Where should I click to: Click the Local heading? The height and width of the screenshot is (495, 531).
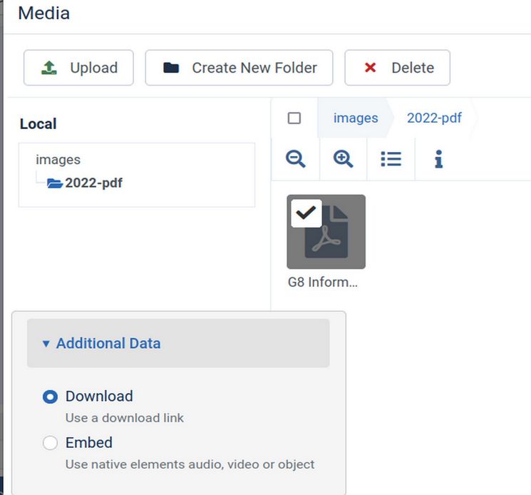pos(38,123)
